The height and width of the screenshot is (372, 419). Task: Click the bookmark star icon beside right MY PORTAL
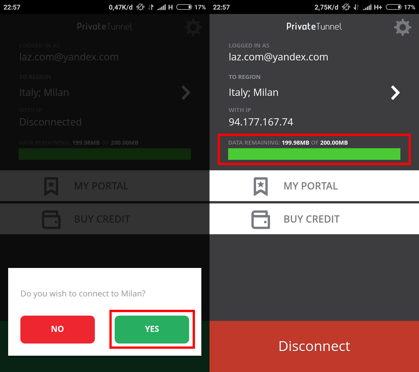click(x=261, y=186)
